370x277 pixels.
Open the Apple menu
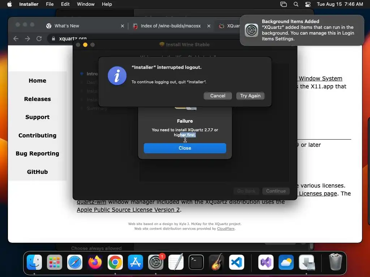pos(9,4)
